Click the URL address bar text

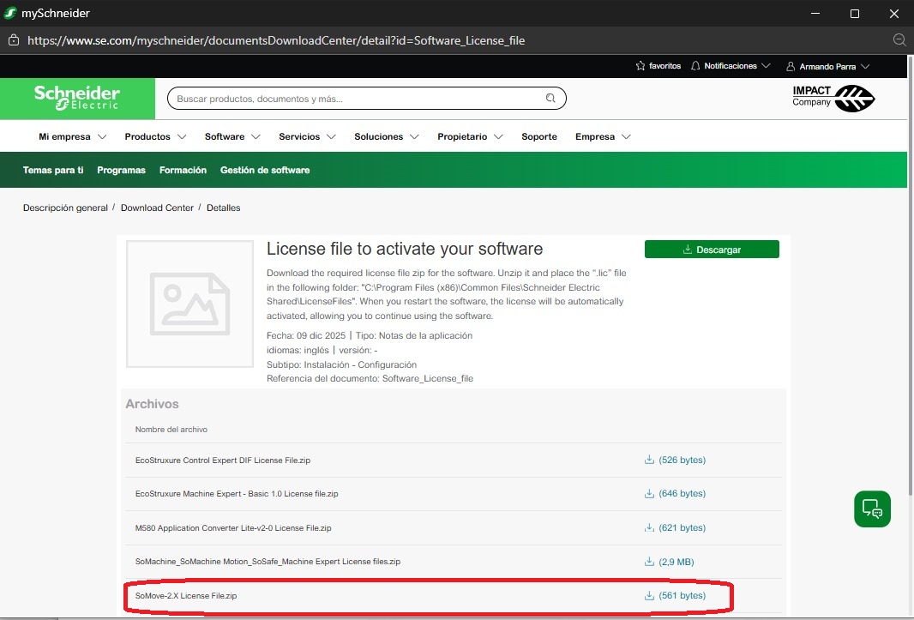tap(276, 40)
